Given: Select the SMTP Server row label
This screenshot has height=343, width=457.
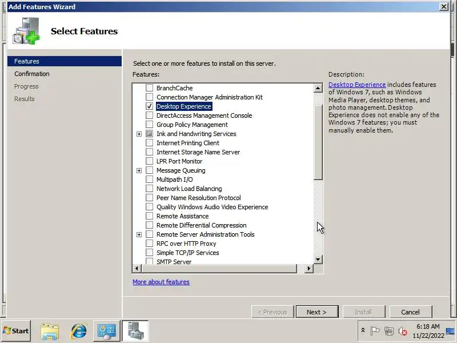Looking at the screenshot, I should click(x=174, y=262).
